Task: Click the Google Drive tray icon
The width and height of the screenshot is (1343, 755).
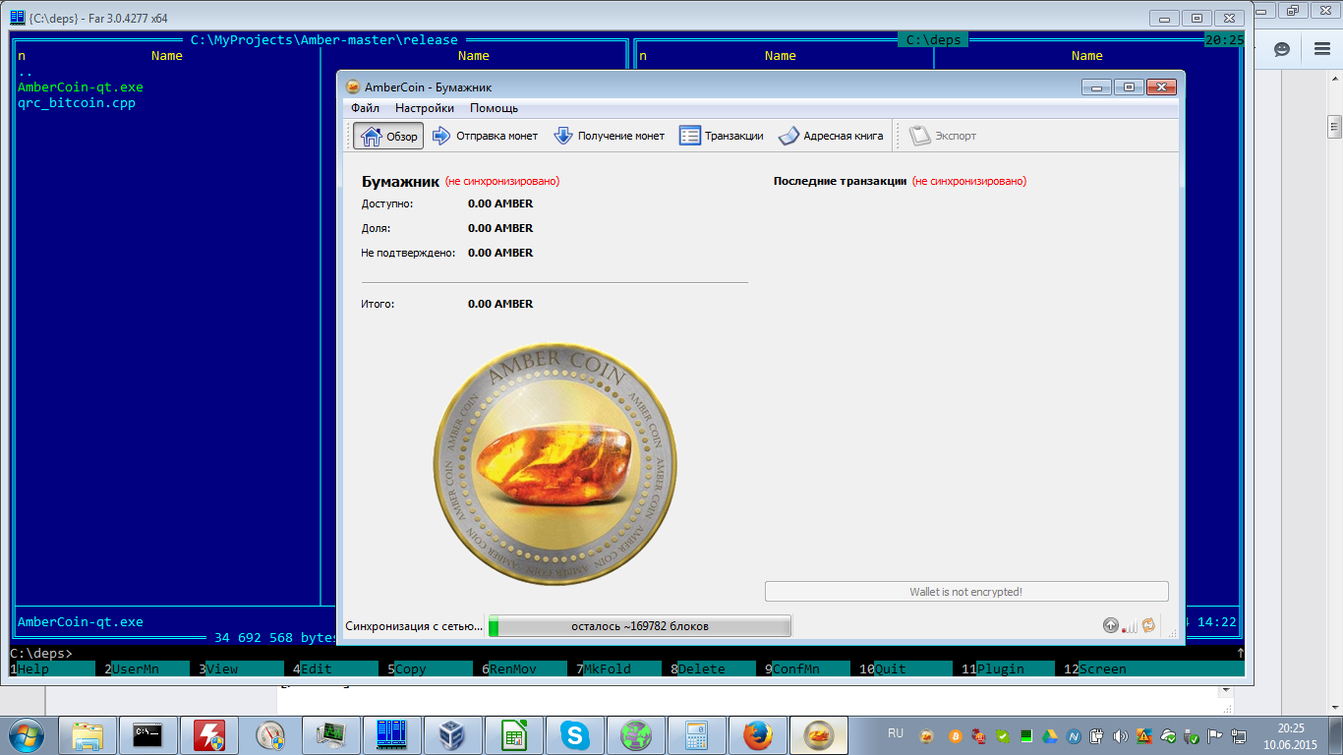Action: [x=1050, y=734]
